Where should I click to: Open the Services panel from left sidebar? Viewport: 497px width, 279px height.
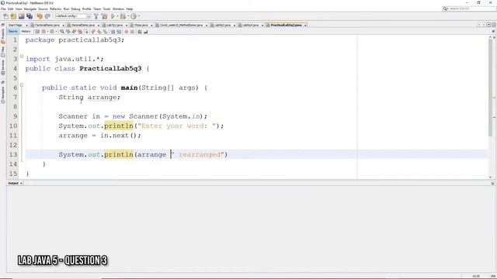pyautogui.click(x=3, y=67)
